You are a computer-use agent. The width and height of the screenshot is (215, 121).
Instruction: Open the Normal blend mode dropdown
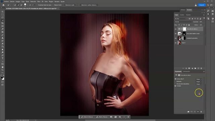pos(183,22)
